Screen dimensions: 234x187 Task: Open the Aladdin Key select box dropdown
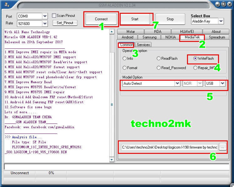click(221, 21)
